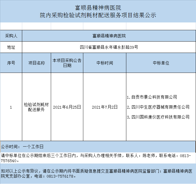This screenshot has width=196, height=184.
Task: Select the 富顺县精神病医院 cell in the 采购人 row
Action: click(109, 36)
